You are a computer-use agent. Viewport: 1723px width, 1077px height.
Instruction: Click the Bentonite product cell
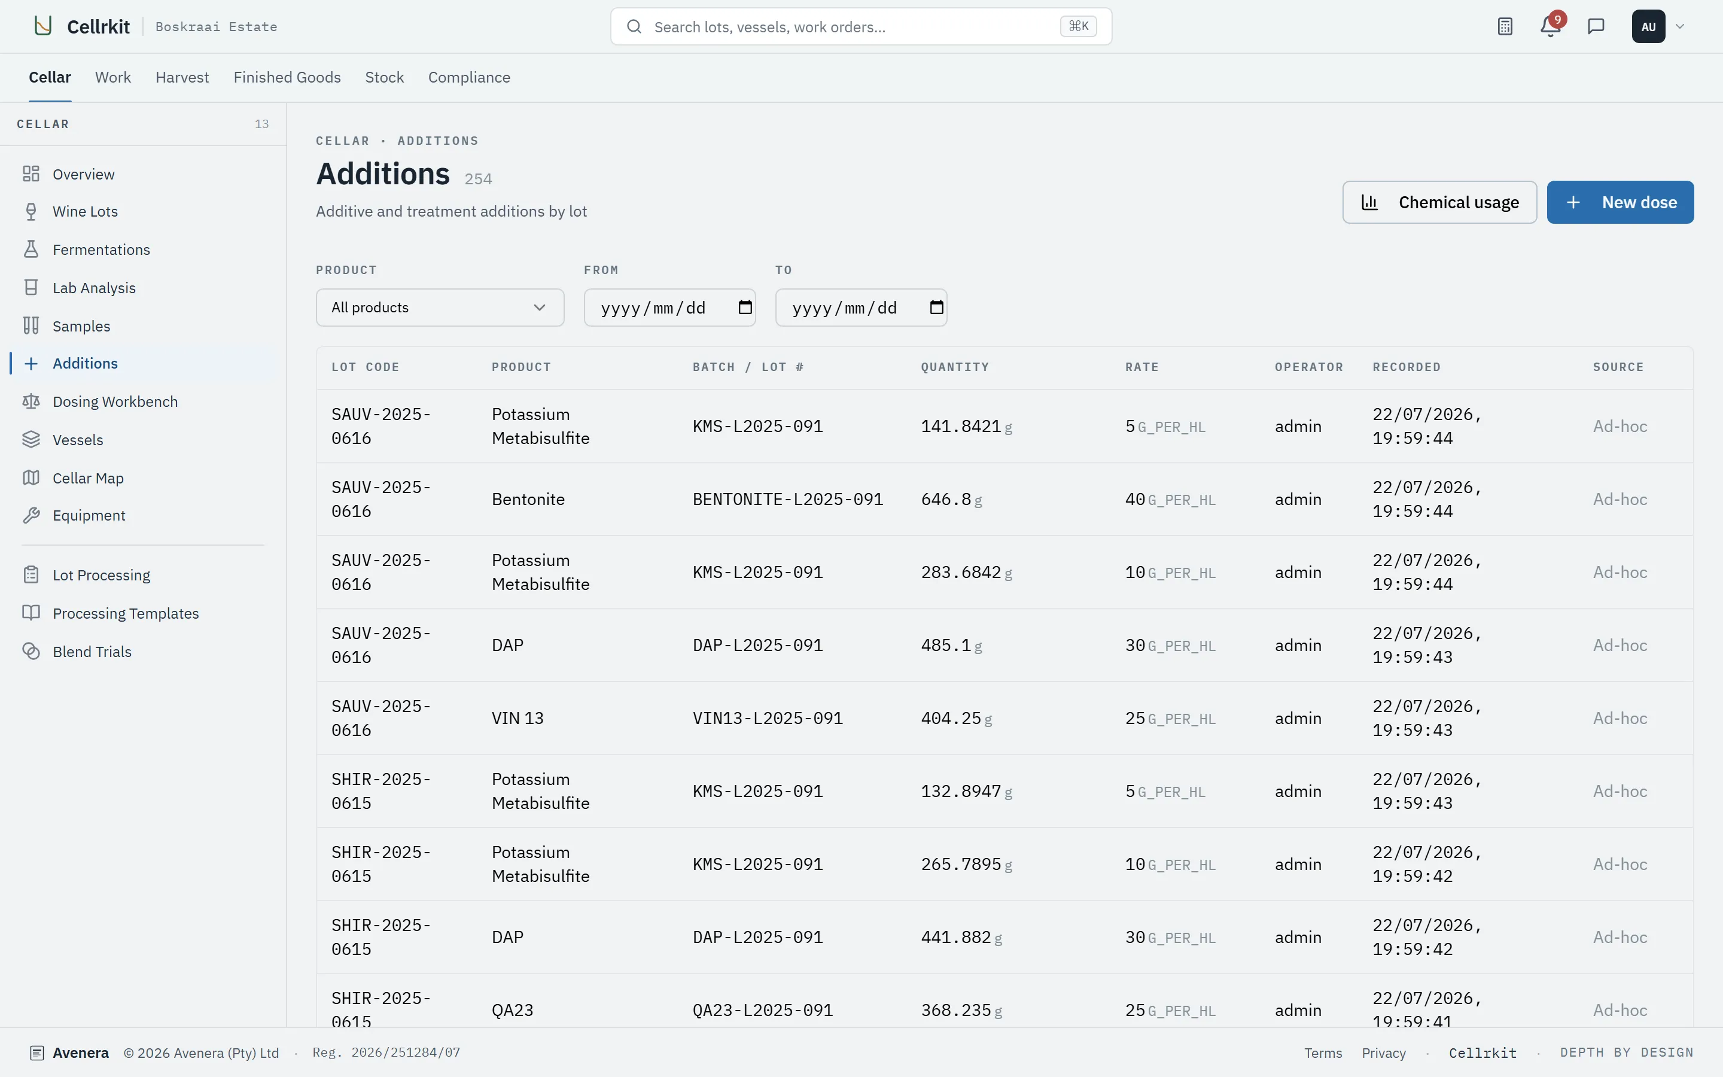(528, 500)
